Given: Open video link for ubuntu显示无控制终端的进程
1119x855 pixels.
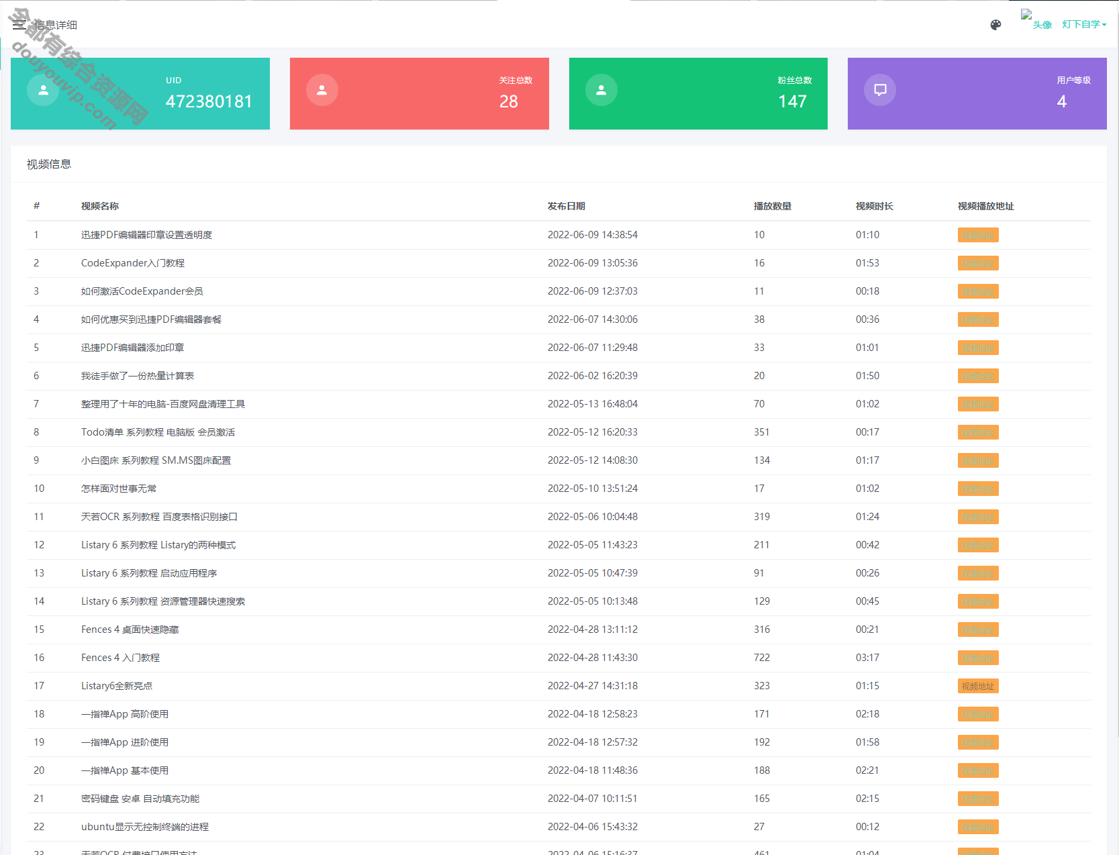Looking at the screenshot, I should coord(978,827).
